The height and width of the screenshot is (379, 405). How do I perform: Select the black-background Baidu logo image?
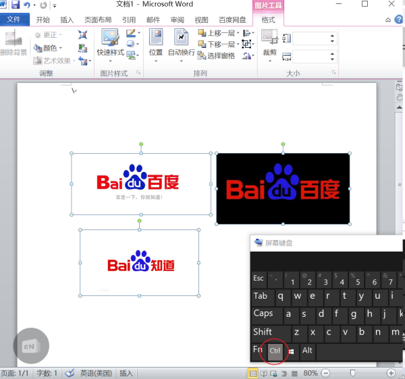click(x=283, y=189)
